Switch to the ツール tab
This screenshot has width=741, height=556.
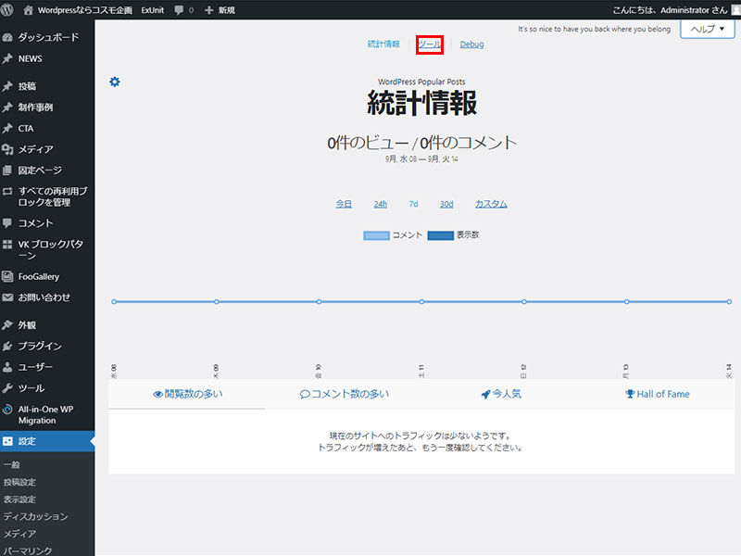(x=430, y=44)
